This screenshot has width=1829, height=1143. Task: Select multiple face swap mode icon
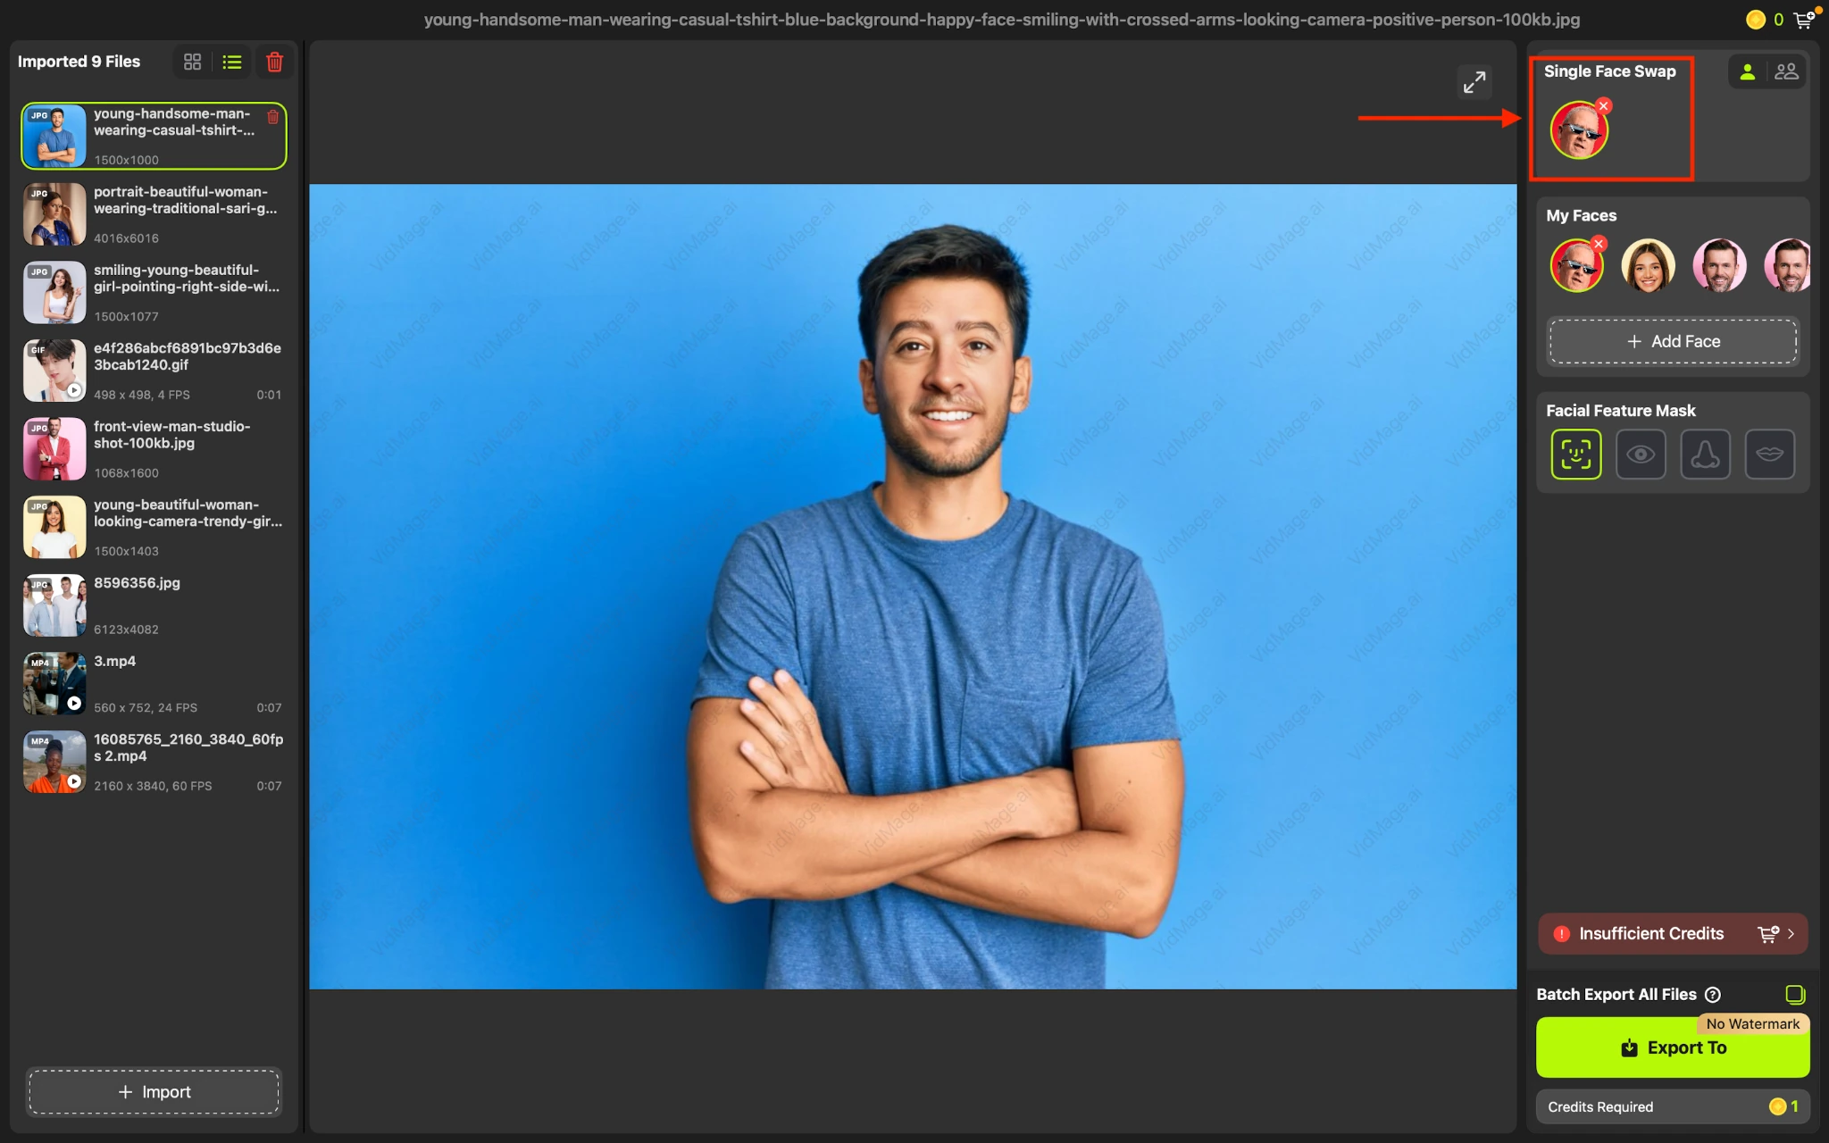tap(1786, 72)
